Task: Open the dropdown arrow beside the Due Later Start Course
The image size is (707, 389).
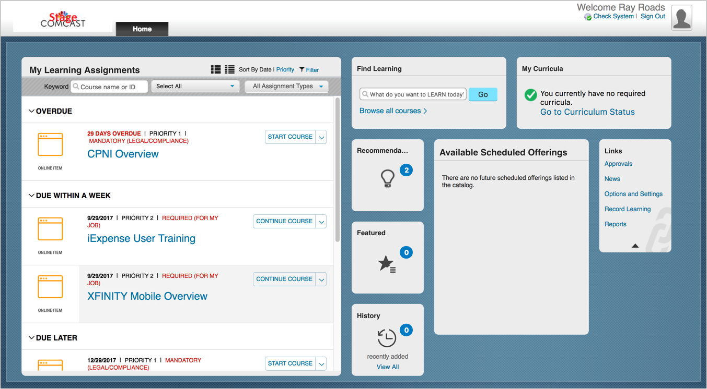Action: [321, 364]
